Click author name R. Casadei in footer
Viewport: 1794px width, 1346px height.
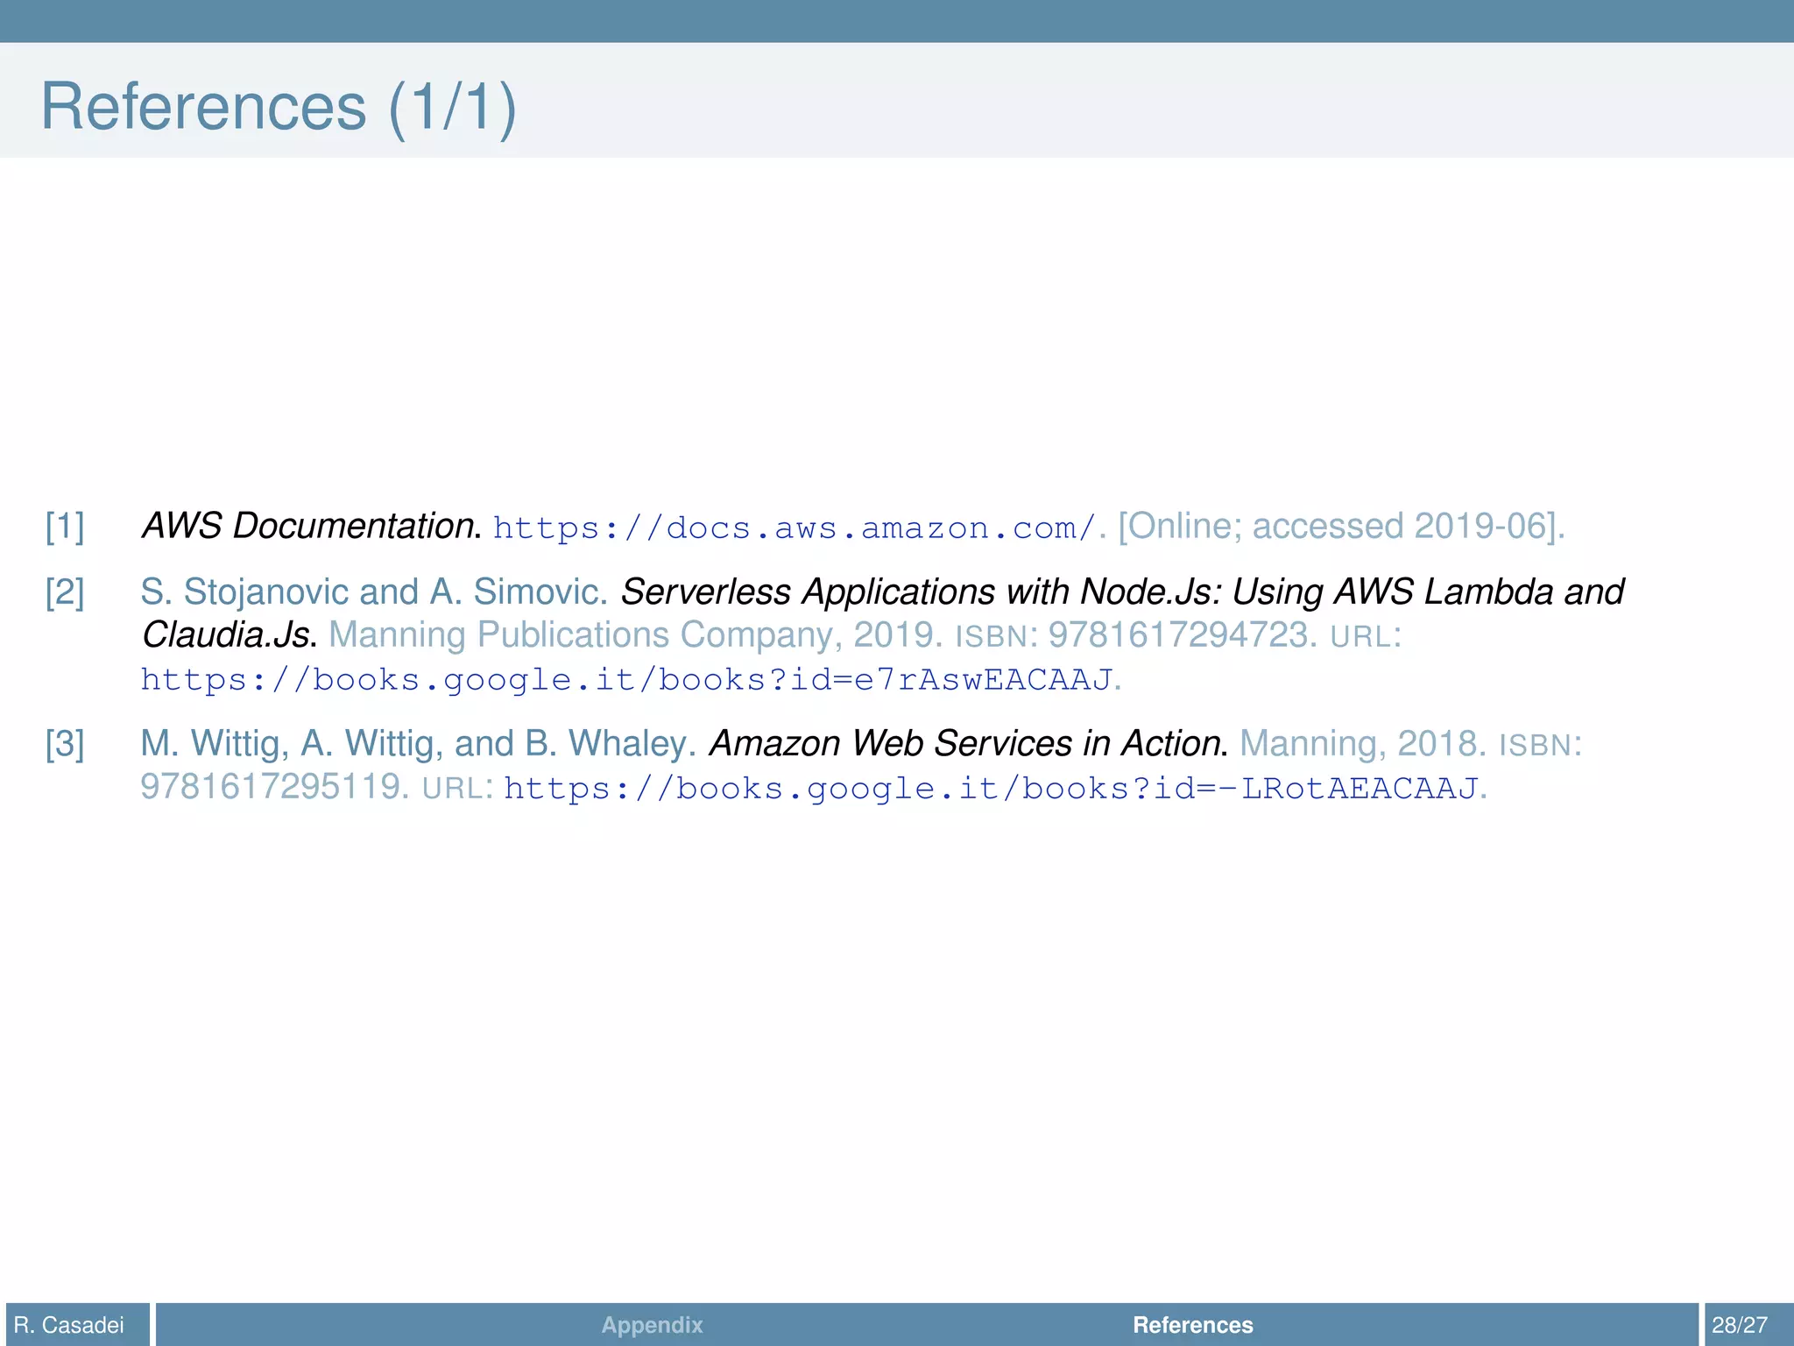point(69,1325)
